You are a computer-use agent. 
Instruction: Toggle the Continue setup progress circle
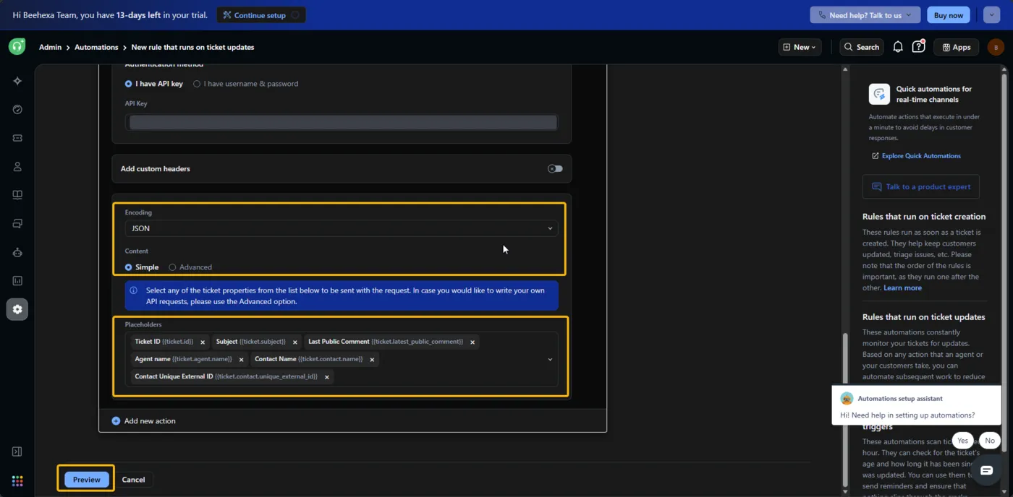(x=295, y=15)
